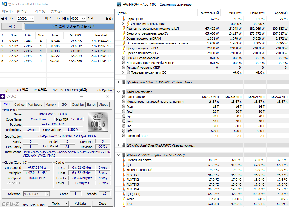Switch to the Graphics tab in CPU-Z
This screenshot has height=207, width=289.
(x=78, y=105)
